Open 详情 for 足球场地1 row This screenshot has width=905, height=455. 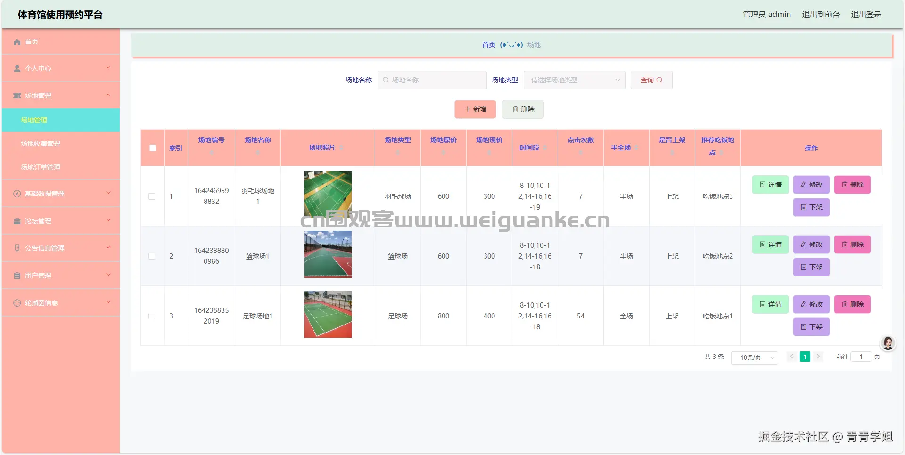pyautogui.click(x=770, y=304)
